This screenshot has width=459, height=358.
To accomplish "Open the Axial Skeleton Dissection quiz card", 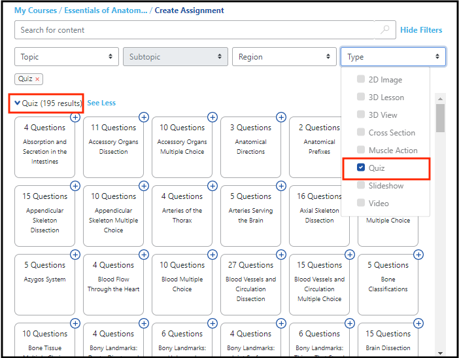I will [319, 215].
